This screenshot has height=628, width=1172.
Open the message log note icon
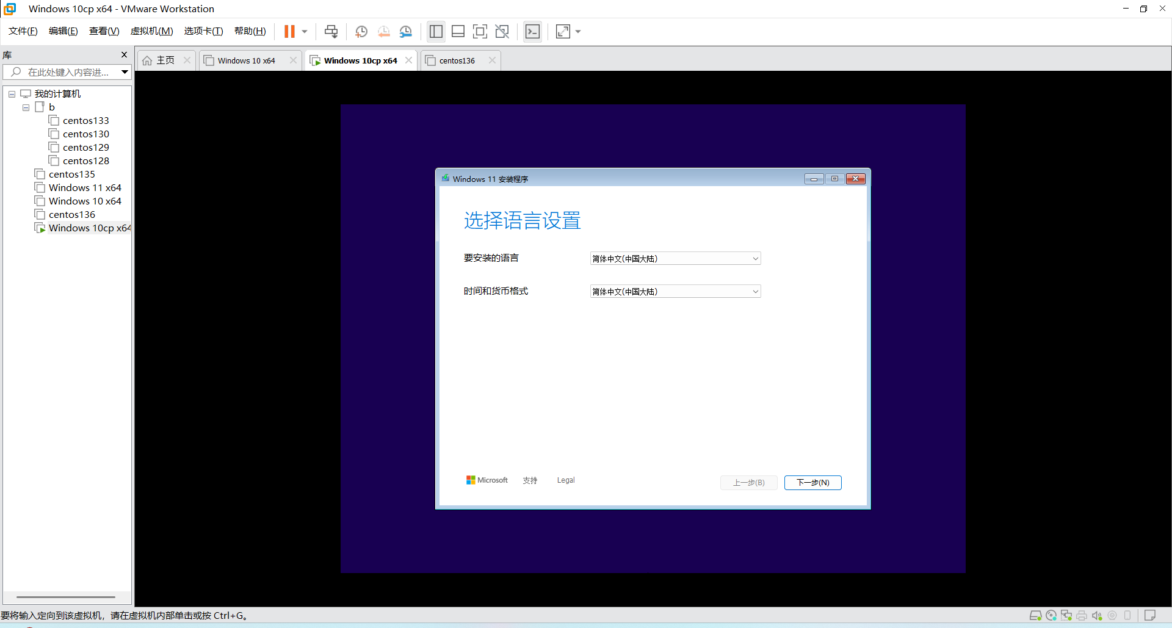coord(1150,615)
